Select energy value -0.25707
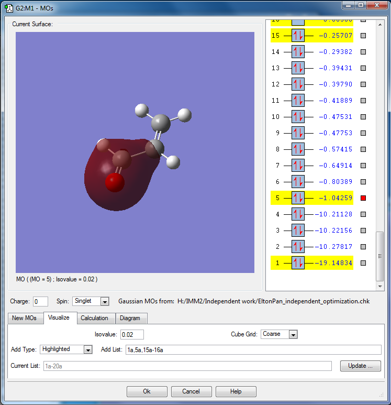This screenshot has width=391, height=405. (336, 36)
